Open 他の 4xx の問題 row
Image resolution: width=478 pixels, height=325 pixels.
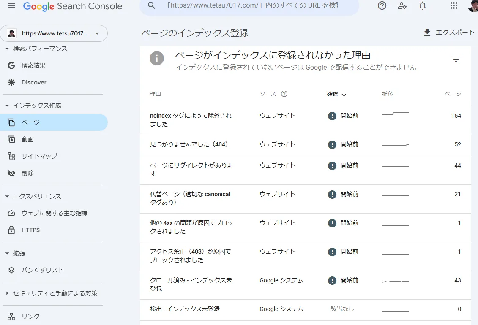click(306, 227)
